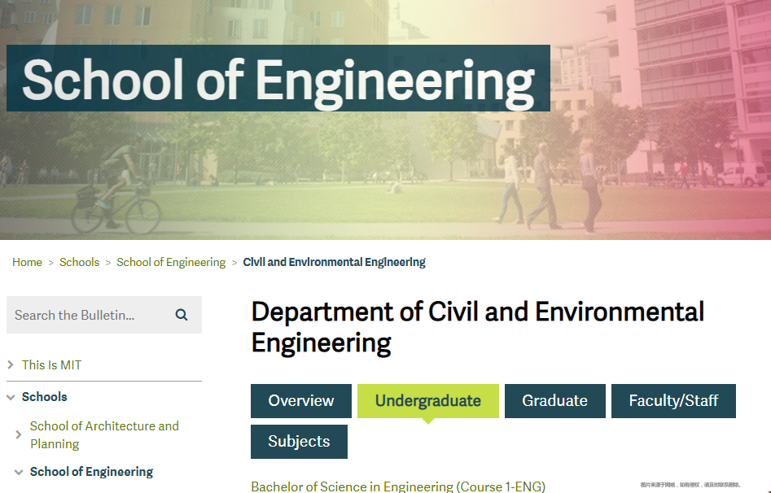Collapse the Schools section chevron
This screenshot has width=771, height=493.
11,397
